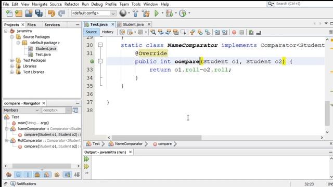This screenshot has width=333, height=187.
Task: Click the Build Project hammer icon
Action: [135, 13]
